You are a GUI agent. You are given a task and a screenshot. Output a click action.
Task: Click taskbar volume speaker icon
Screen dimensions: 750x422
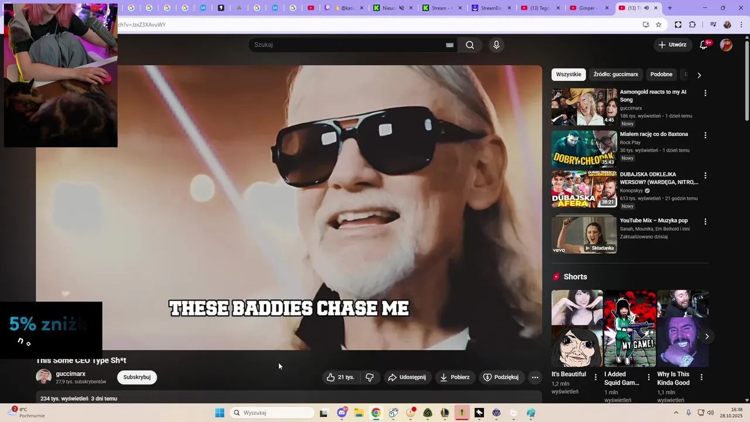tap(711, 413)
